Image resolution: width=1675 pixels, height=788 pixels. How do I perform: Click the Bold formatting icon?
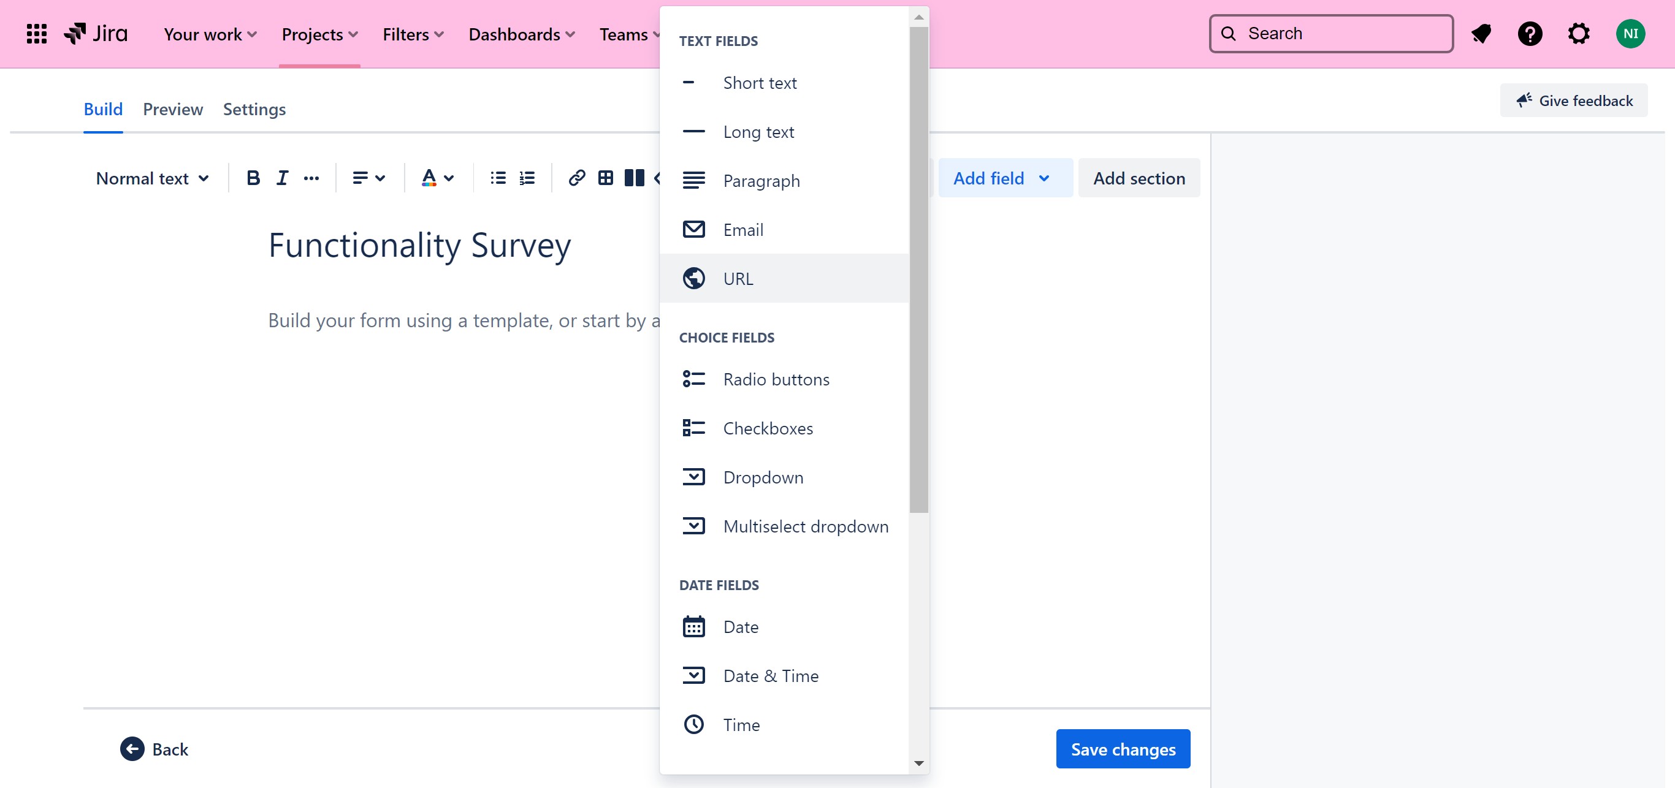click(x=253, y=178)
